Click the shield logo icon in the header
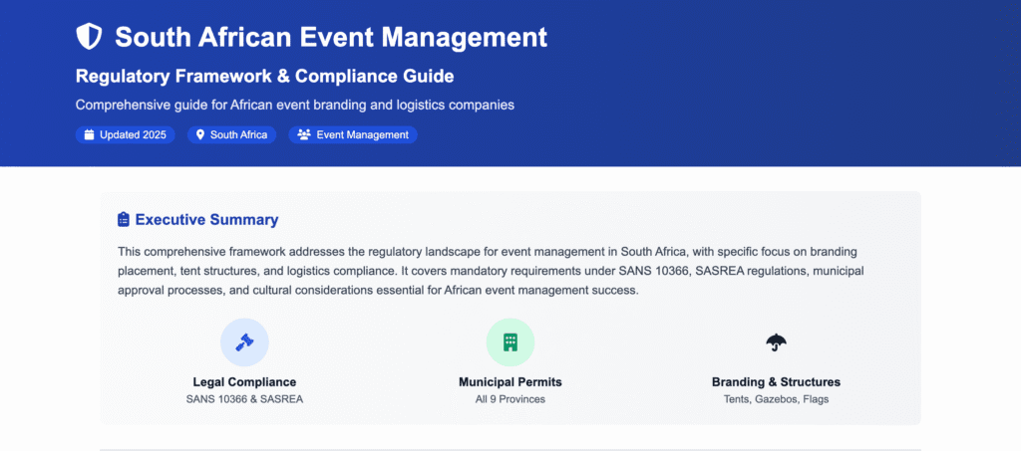 [90, 38]
